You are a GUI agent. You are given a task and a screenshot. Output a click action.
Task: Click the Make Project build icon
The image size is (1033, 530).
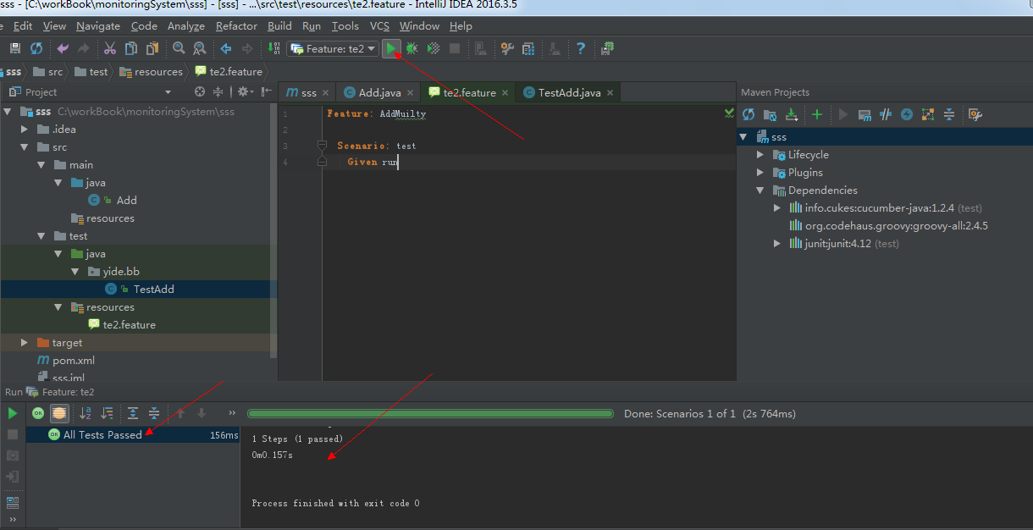point(273,49)
